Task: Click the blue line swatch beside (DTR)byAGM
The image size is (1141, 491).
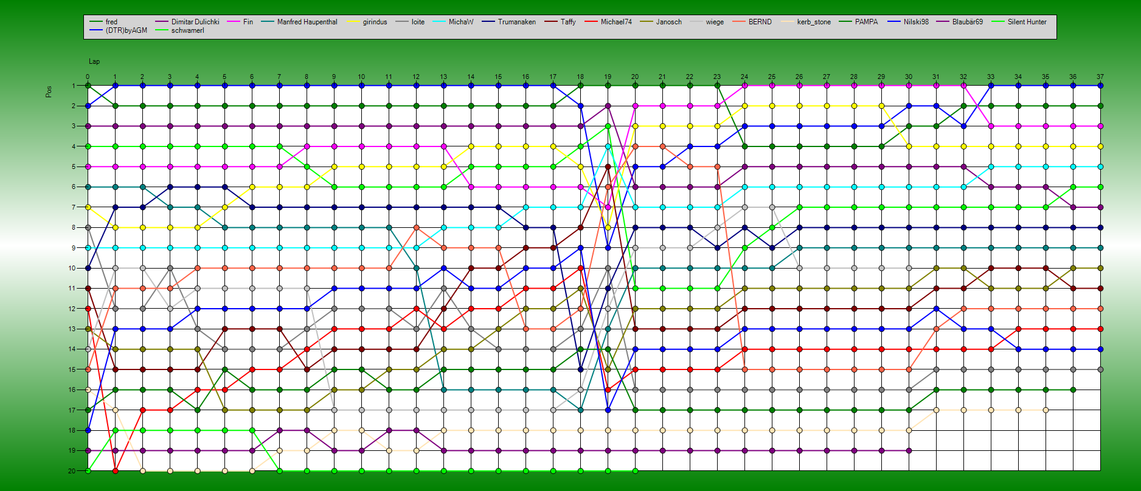Action: coord(95,30)
